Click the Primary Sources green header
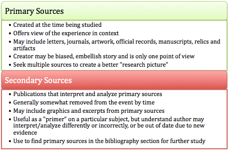This screenshot has height=151, width=229. click(114, 11)
